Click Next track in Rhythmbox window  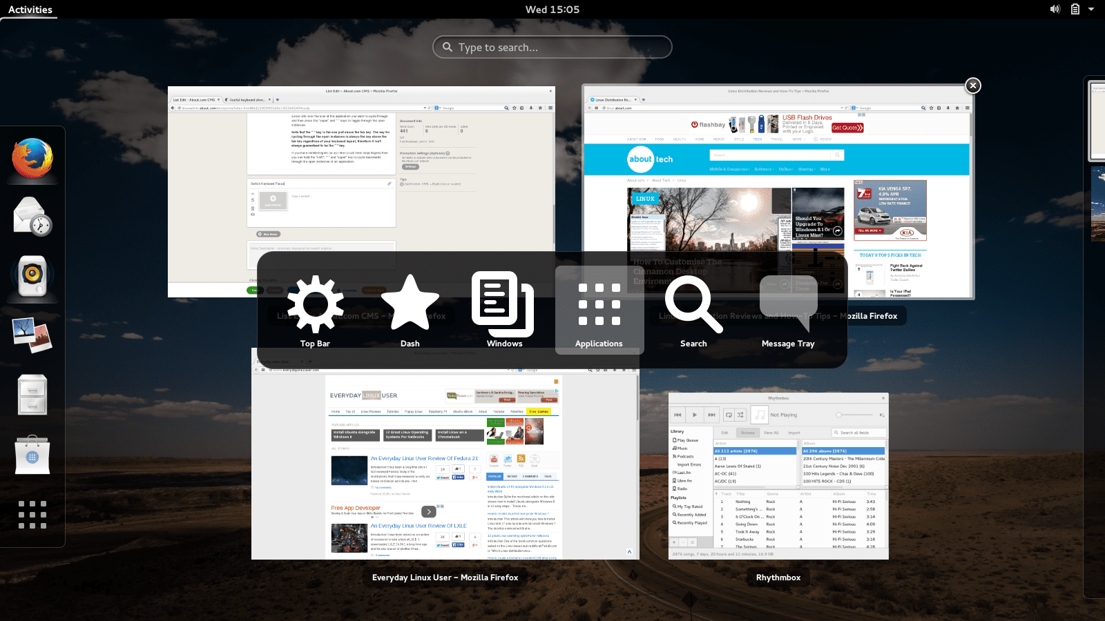click(711, 415)
